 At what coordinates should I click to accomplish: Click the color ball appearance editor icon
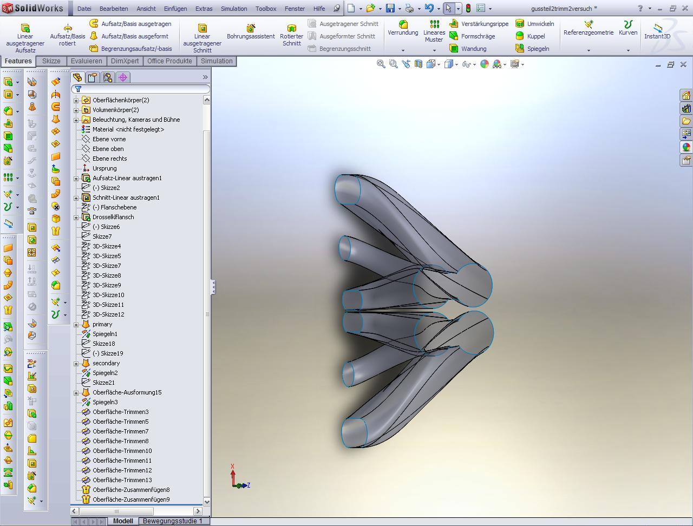click(x=485, y=64)
